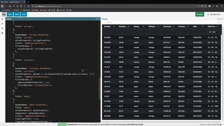
Task: Click the Save button in Plunker toolbar
Action: point(17,14)
